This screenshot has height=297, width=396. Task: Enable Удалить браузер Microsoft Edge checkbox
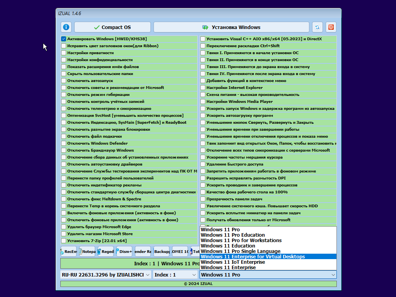pos(64,227)
